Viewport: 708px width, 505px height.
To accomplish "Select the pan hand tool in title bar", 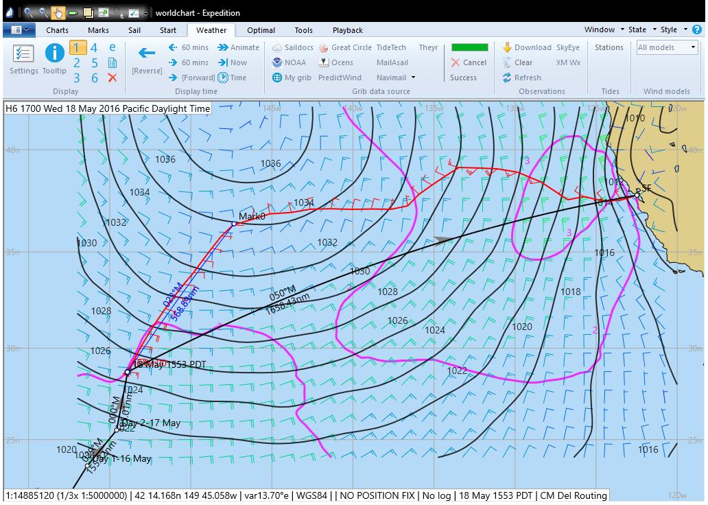I will (x=58, y=12).
